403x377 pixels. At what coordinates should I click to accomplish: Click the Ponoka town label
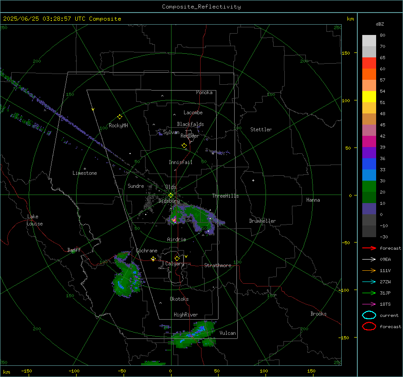[x=204, y=92]
